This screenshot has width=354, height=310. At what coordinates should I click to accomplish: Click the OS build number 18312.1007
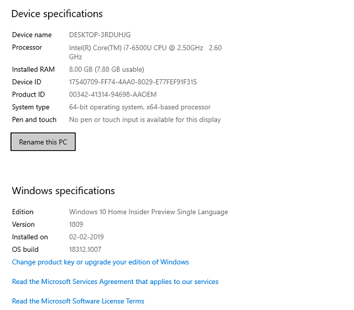(x=85, y=250)
